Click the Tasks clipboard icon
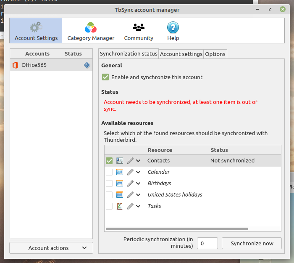Viewport: 294px width, 263px height. pos(120,206)
